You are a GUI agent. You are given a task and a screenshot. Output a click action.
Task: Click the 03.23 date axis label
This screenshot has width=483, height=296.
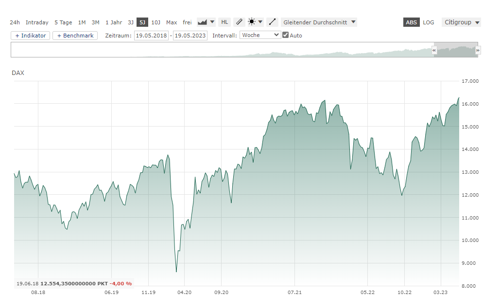441,292
